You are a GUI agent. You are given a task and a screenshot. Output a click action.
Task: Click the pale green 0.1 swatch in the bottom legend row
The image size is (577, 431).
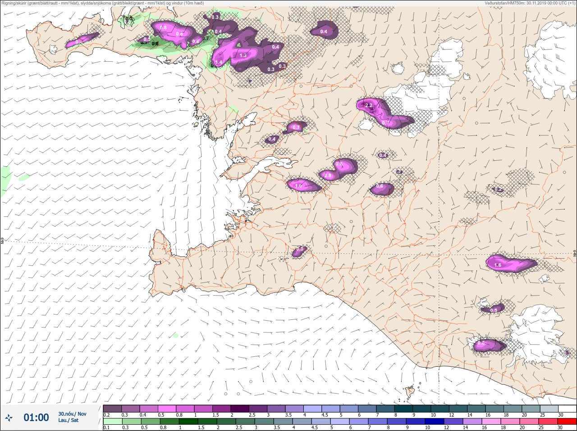pos(112,422)
